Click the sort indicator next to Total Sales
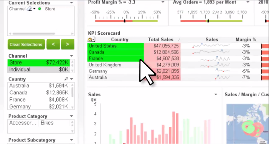The height and width of the screenshot is (144, 269). coord(179,40)
